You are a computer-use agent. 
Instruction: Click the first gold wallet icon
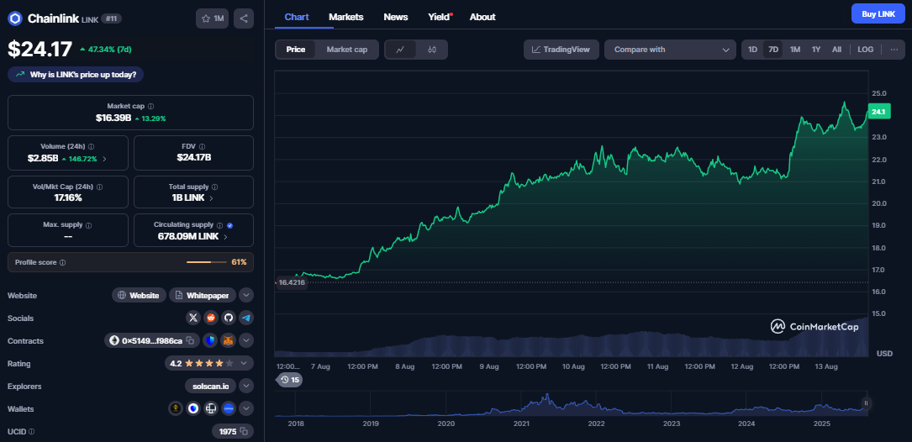175,408
